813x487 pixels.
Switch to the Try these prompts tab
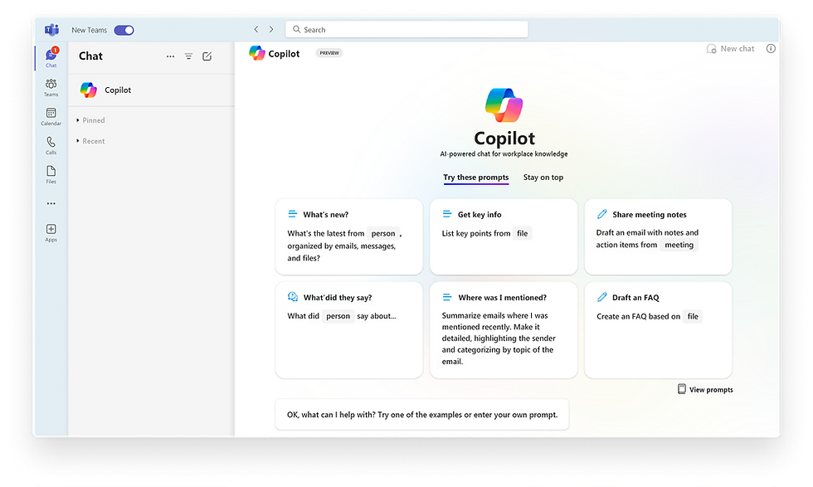tap(476, 178)
